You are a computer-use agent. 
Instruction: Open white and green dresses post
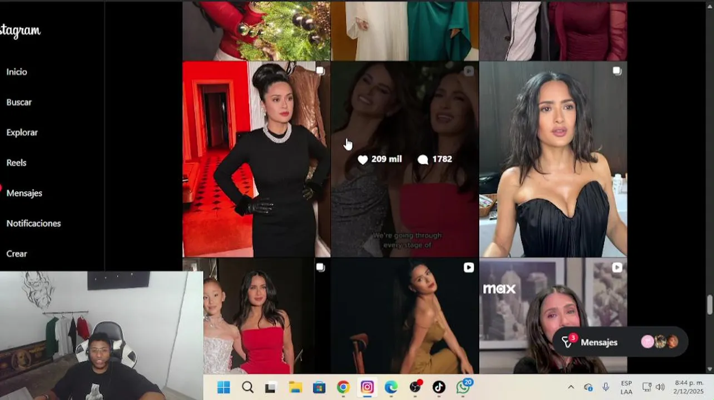pos(405,31)
